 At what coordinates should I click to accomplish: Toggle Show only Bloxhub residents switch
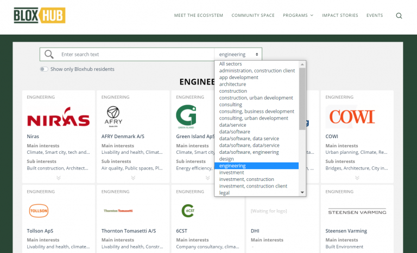coord(44,69)
